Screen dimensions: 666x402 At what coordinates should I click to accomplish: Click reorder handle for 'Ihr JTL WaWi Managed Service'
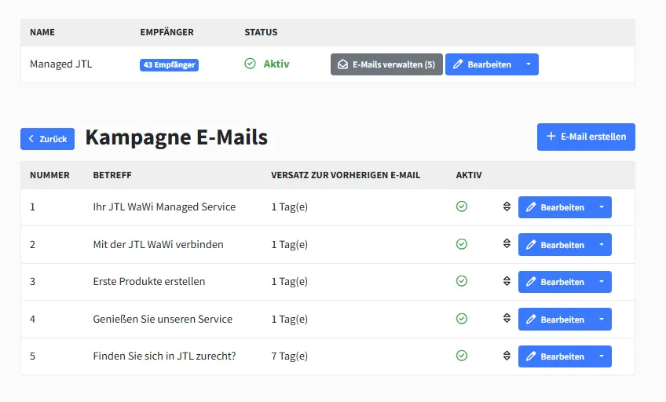pos(507,206)
